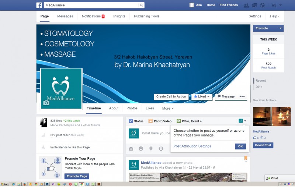Screen dimensions: 295x187
Task: Expand the Promote dropdown button
Action: [x=268, y=28]
